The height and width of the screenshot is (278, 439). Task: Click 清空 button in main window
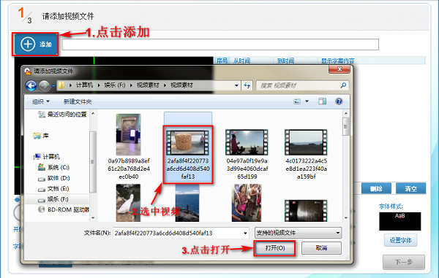(410, 189)
